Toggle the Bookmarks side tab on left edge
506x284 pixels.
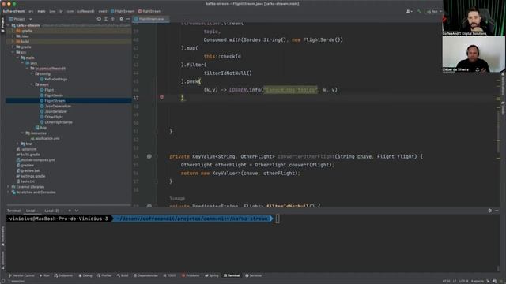coord(2,237)
